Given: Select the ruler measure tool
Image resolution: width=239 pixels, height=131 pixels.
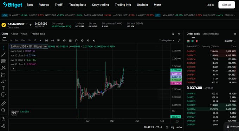Looking at the screenshot, I should [x=4, y=103].
